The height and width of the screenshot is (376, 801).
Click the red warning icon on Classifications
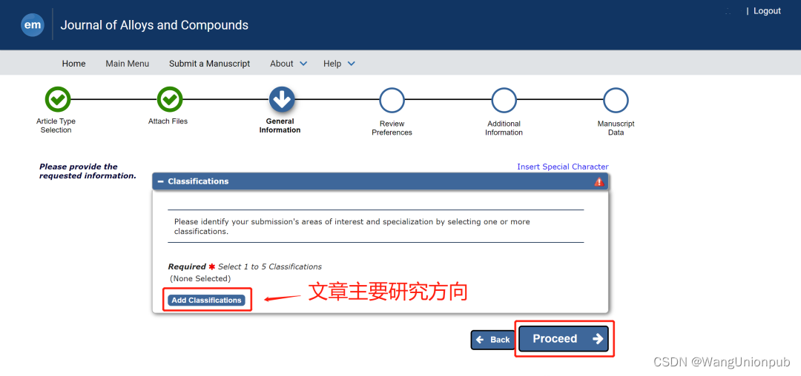point(599,182)
